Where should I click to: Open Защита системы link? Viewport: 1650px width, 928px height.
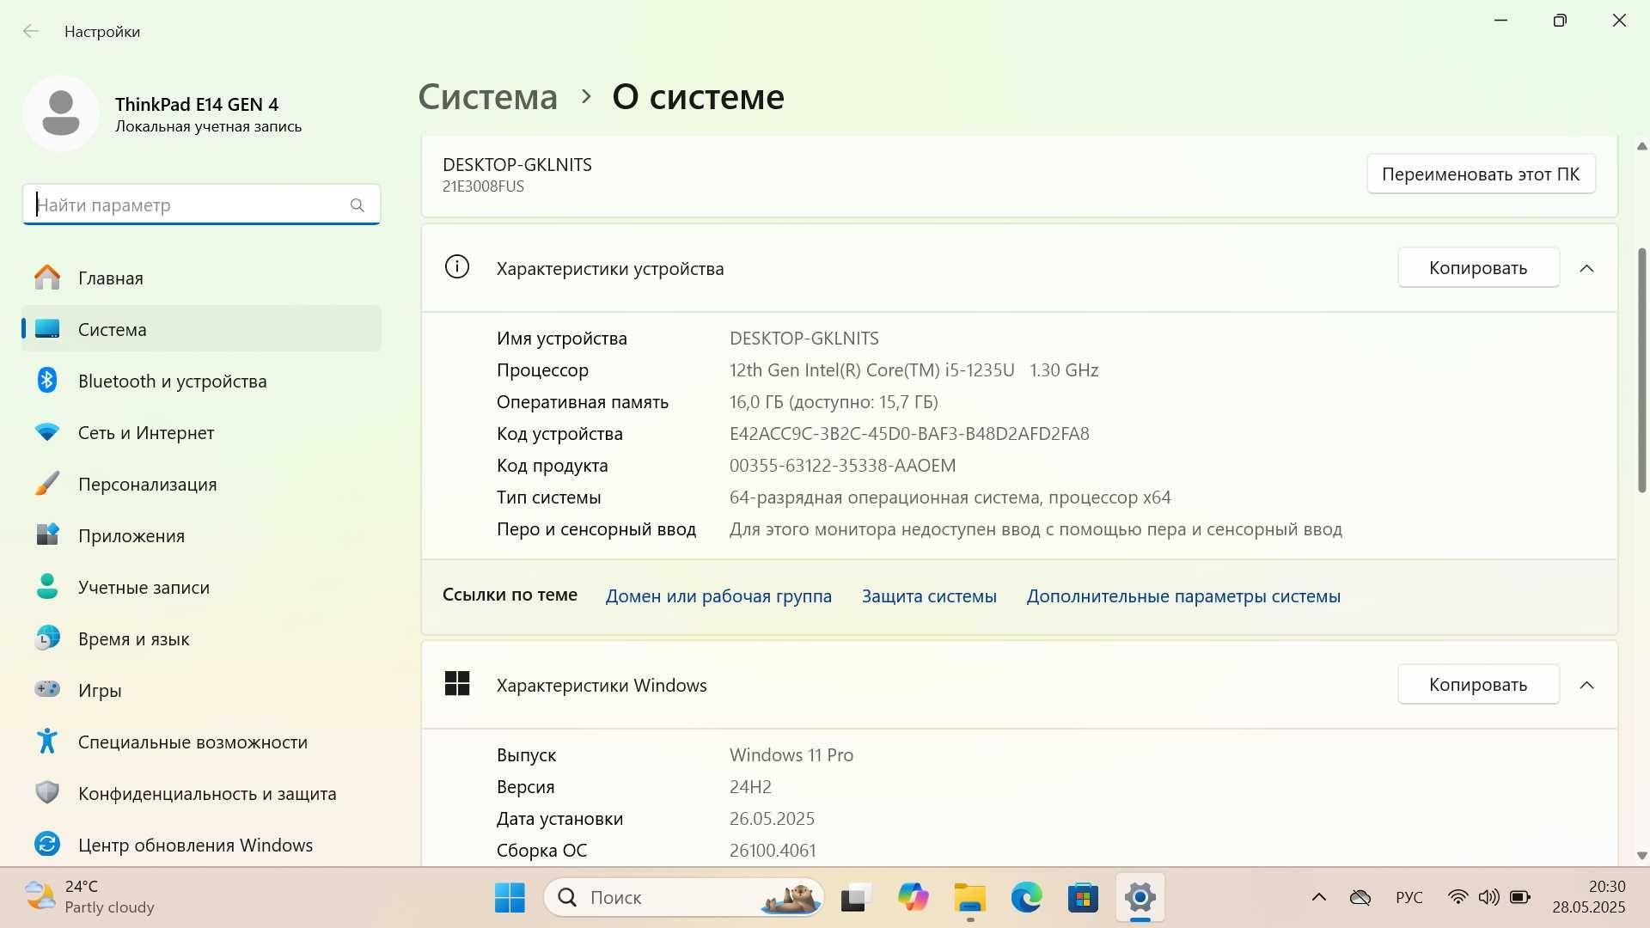(x=929, y=595)
